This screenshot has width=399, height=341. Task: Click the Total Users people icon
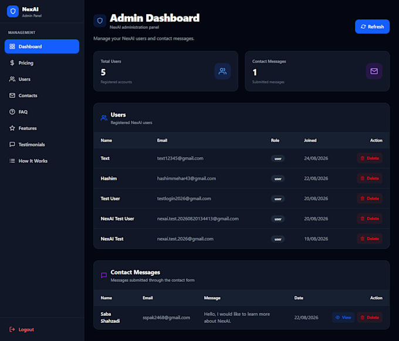coord(222,71)
